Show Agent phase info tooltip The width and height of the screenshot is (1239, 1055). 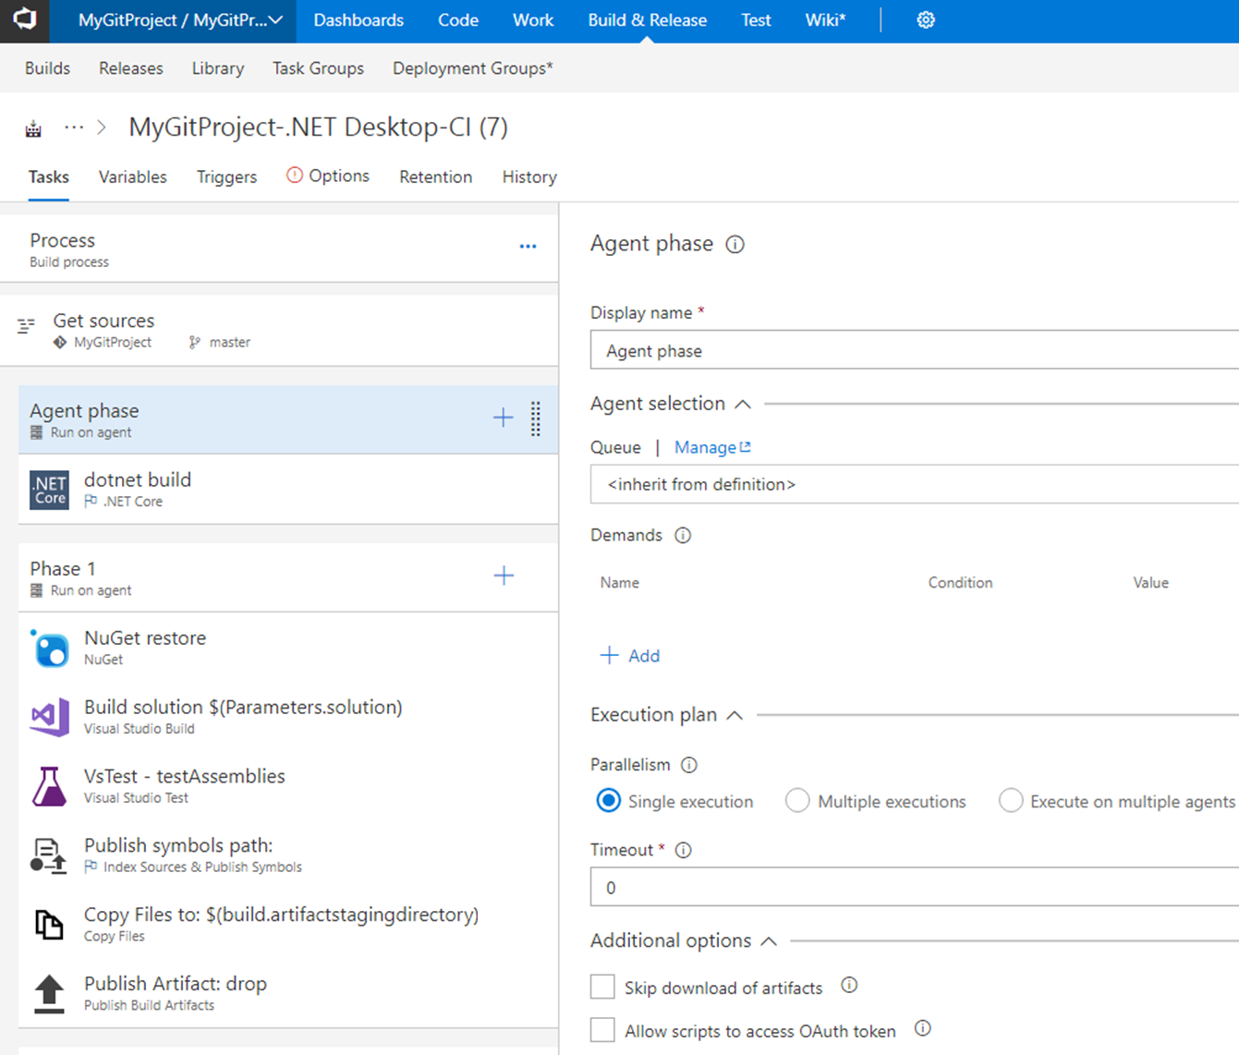(735, 245)
